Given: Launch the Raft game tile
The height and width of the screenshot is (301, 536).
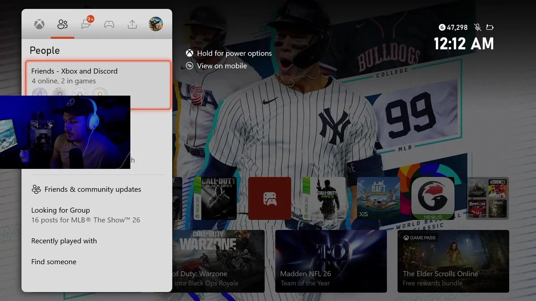Looking at the screenshot, I should (379, 198).
